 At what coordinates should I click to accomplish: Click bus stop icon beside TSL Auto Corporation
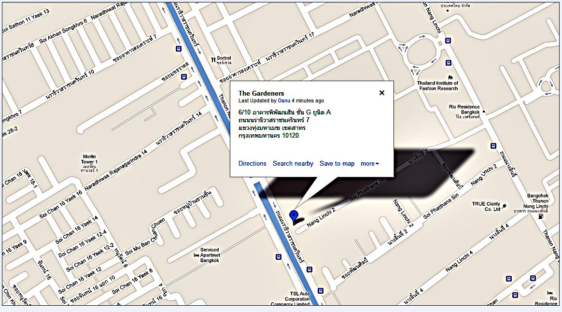[320, 291]
